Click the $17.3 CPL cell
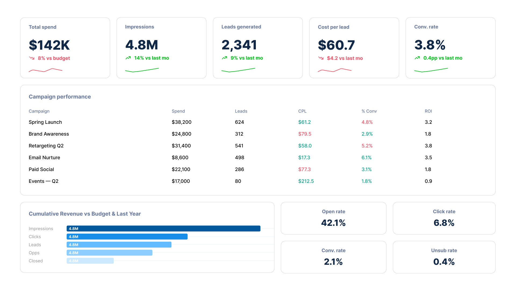Viewport: 516px width, 290px height. (304, 158)
